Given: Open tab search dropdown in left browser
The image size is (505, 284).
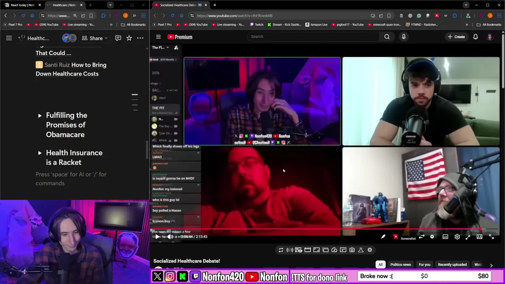Looking at the screenshot, I should (x=110, y=5).
